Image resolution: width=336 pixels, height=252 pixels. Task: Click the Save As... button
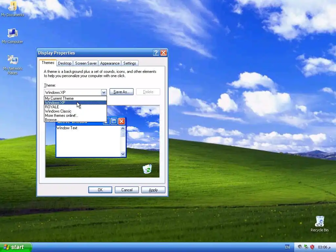pos(121,92)
